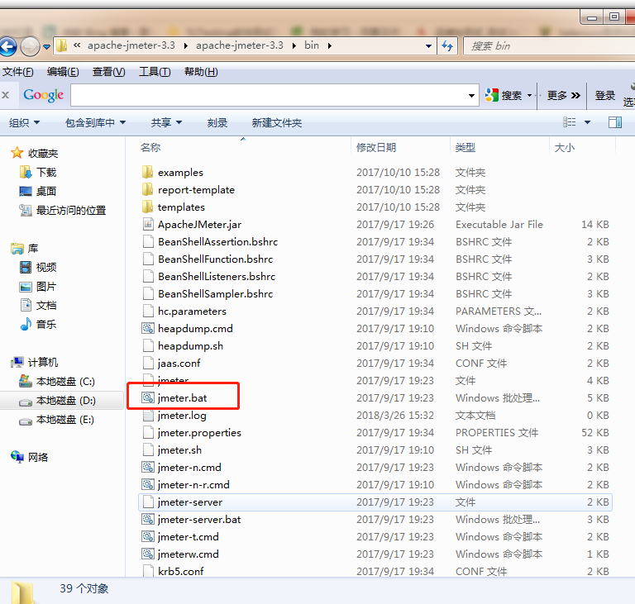Sort by 类型 column header

[465, 147]
